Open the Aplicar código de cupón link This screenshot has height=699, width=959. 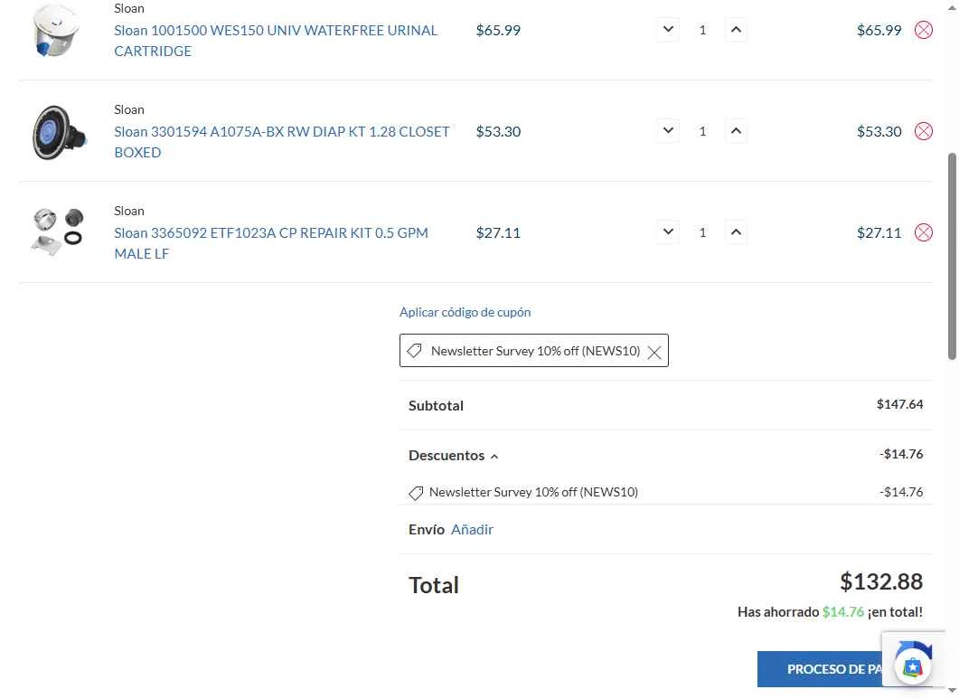[465, 312]
